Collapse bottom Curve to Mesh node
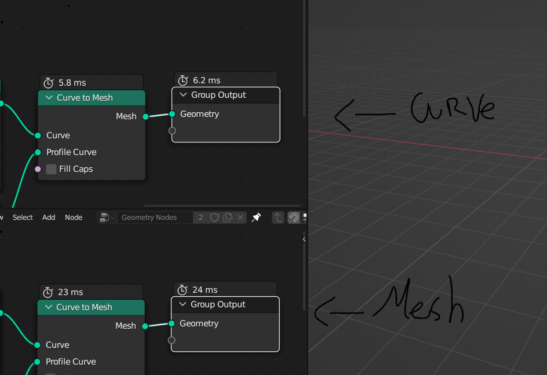Viewport: 547px width, 375px height. pos(49,307)
